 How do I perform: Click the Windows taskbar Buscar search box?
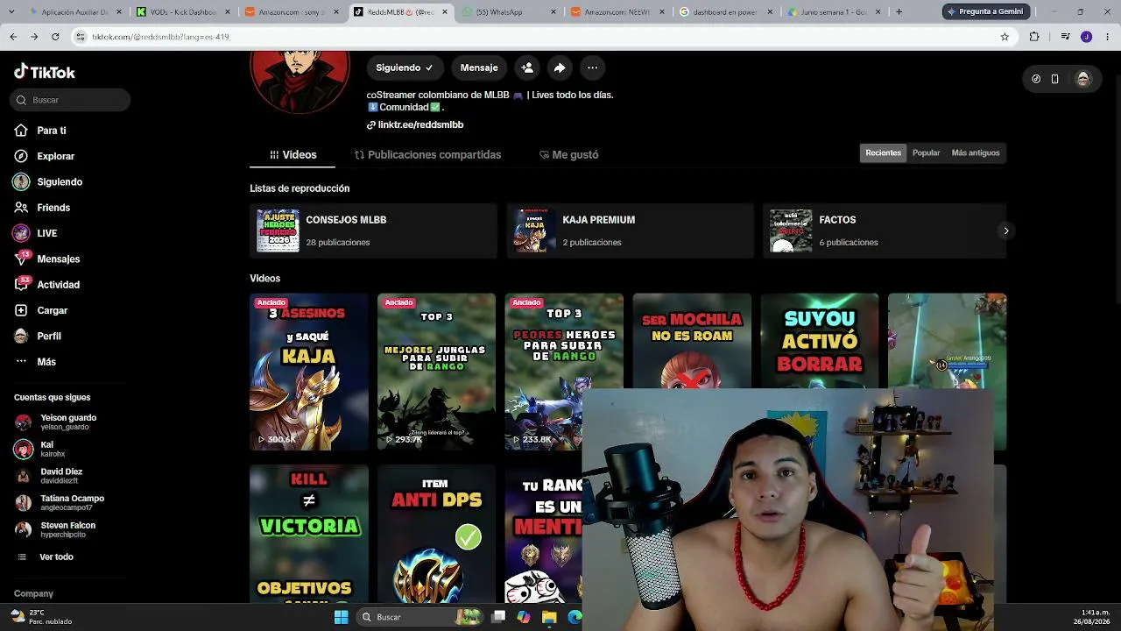421,617
